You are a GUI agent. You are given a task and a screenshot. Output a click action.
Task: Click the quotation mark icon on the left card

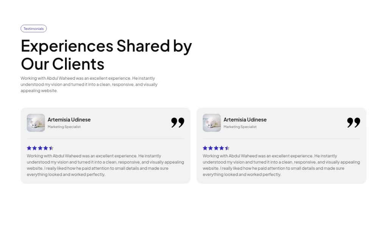177,122
